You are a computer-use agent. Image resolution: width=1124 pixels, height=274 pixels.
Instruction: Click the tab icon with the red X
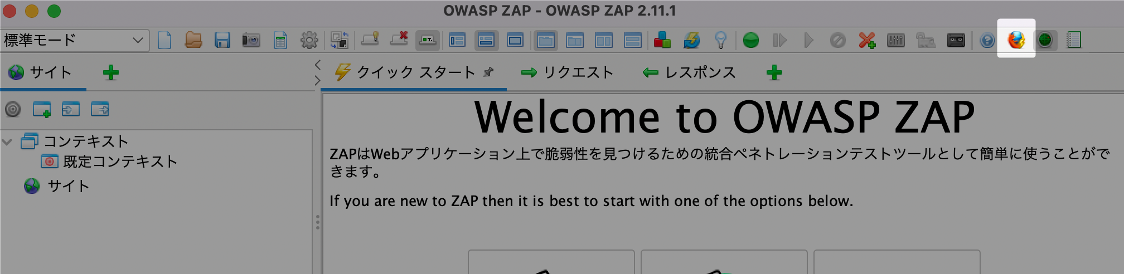coord(399,40)
